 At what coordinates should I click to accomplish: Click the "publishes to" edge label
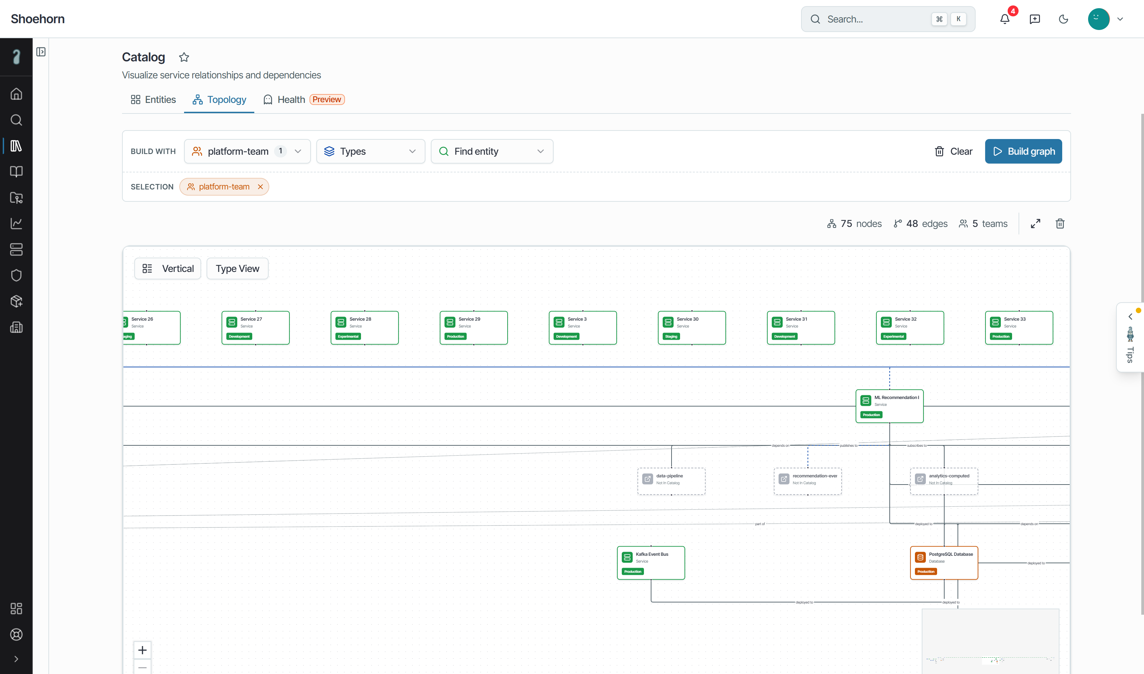click(849, 446)
